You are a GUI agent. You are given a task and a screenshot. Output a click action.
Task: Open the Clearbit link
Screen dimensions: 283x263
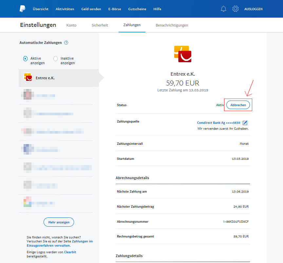70,252
